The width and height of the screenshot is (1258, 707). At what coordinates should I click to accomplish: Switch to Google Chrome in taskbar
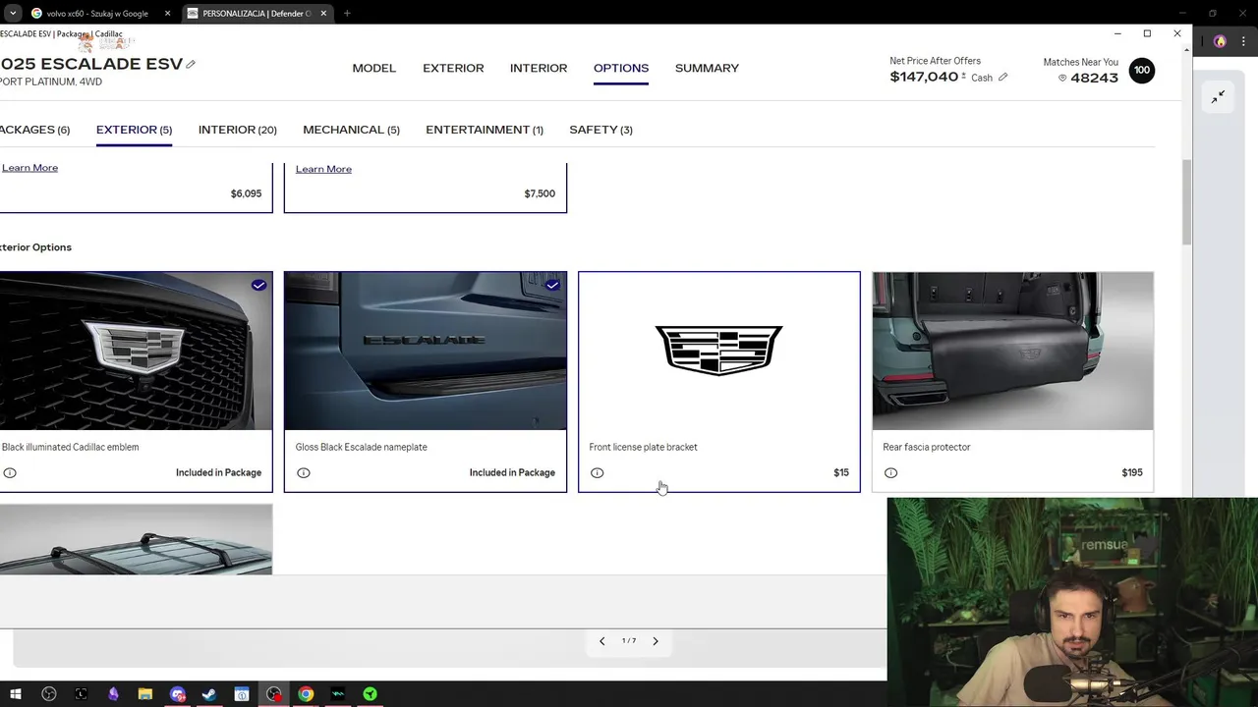pos(306,694)
